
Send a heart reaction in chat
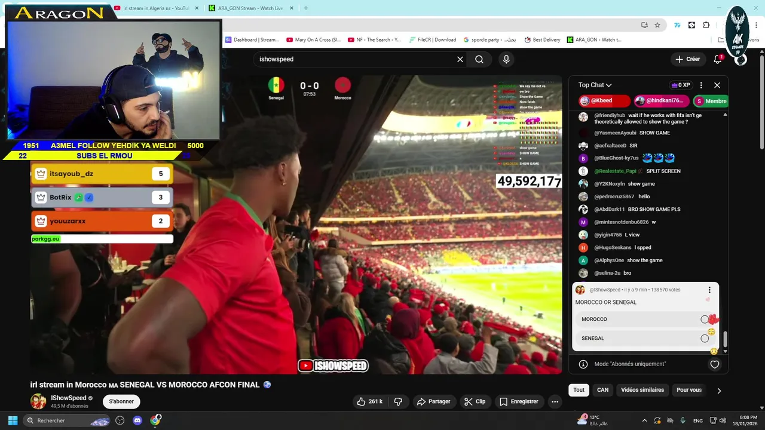(x=715, y=364)
